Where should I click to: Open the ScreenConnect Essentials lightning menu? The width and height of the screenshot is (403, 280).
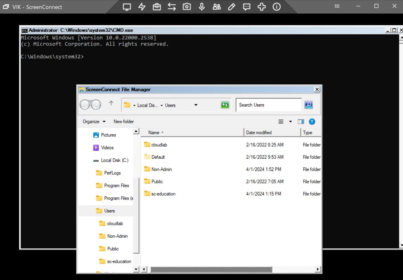(x=142, y=7)
